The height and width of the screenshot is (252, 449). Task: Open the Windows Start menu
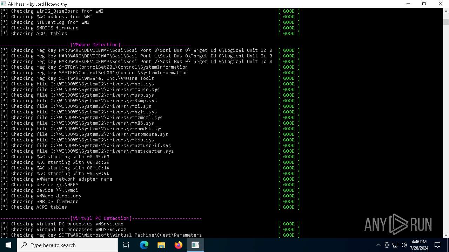[8, 245]
